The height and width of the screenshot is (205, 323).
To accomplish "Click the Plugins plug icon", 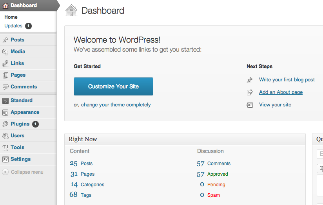I will click(x=5, y=124).
